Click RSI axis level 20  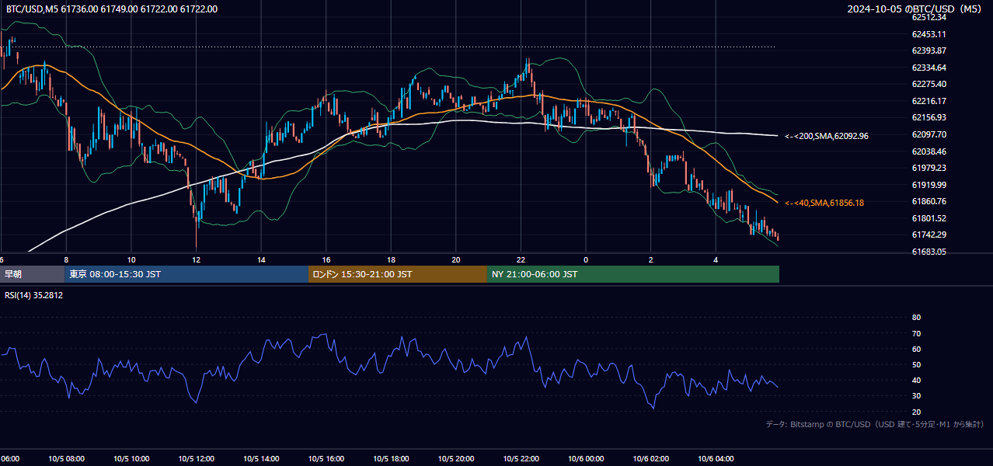point(916,412)
